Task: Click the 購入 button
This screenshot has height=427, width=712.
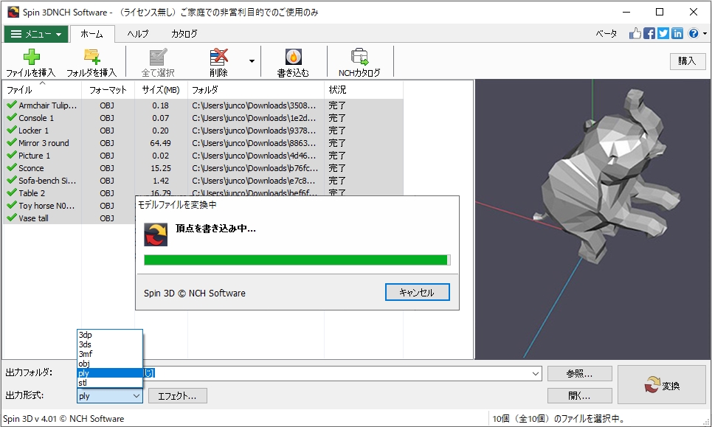Action: (688, 61)
